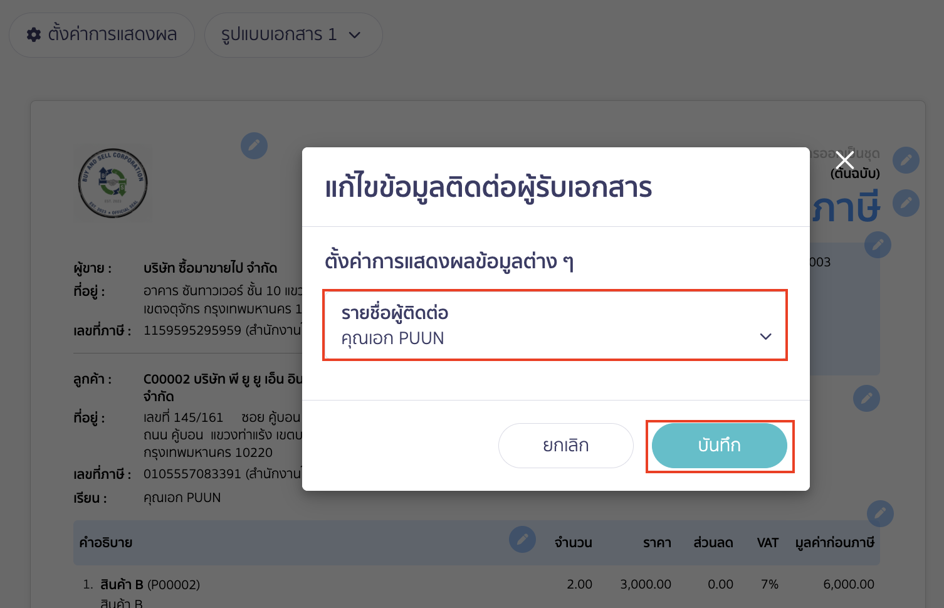Click the chevron in the contact selector
Viewport: 944px width, 608px height.
click(x=765, y=337)
